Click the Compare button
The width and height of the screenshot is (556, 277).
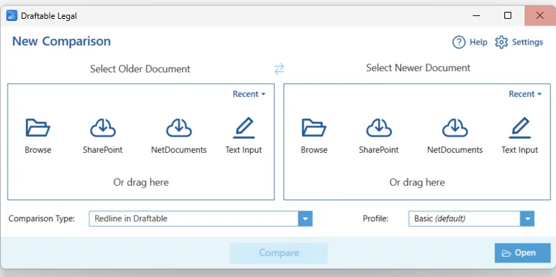click(x=279, y=253)
